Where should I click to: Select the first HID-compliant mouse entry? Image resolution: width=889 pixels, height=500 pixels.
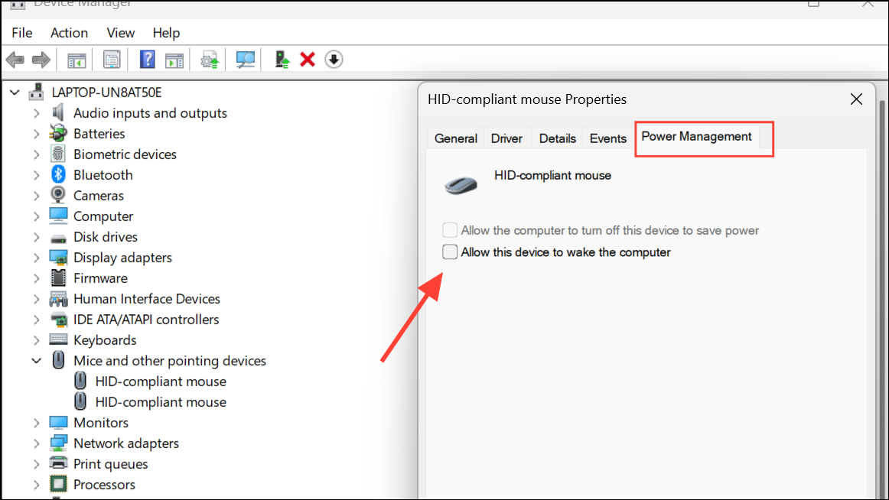161,381
